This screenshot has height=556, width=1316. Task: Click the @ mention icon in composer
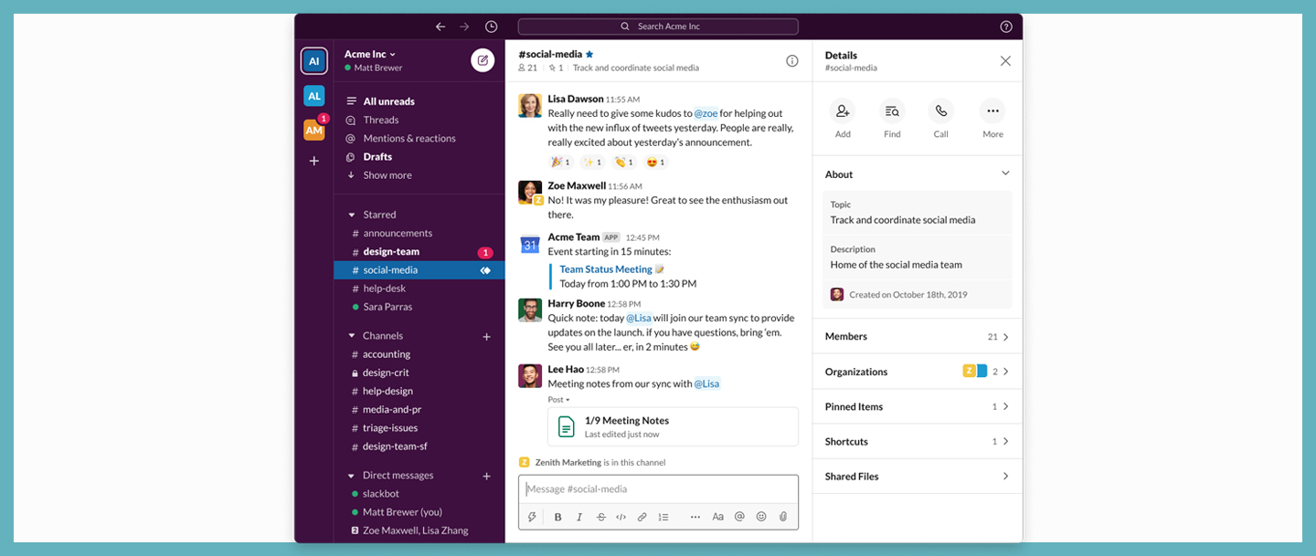point(740,517)
